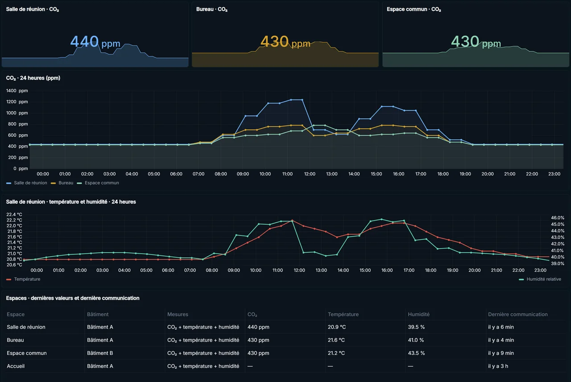Toggle Espace commun series in CO₂ legend

click(x=98, y=183)
